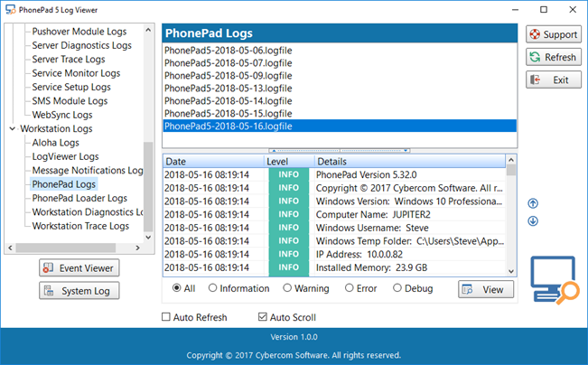Click the View button
Viewport: 588px width, 365px height.
pos(486,290)
